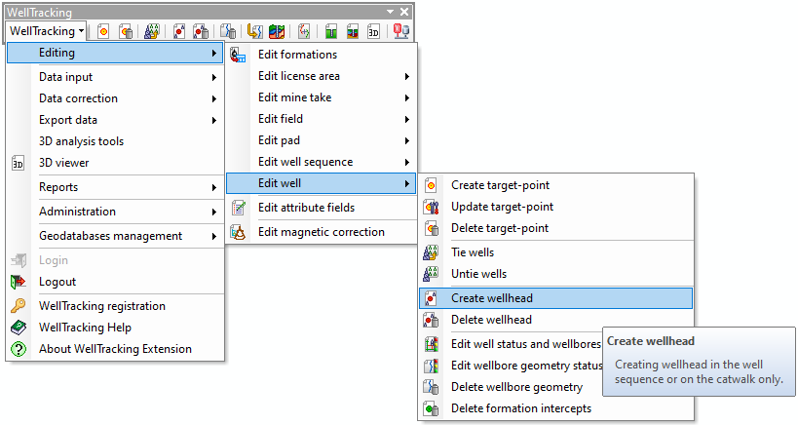Click the Delete wellhead toolbar icon

click(201, 31)
